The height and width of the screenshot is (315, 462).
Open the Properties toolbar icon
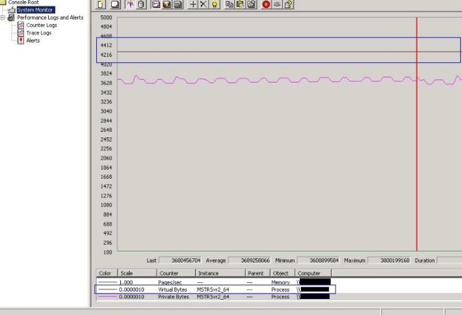(x=251, y=4)
